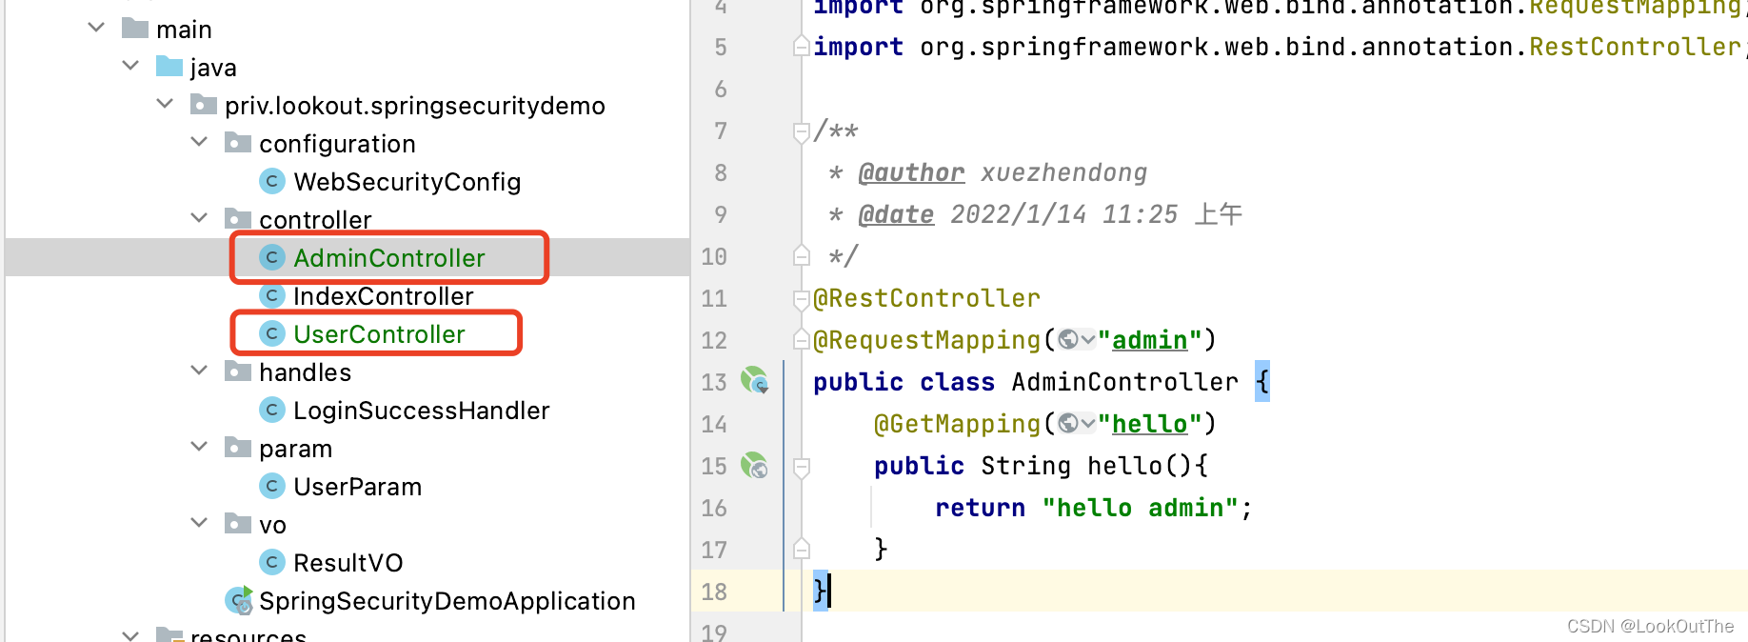1748x642 pixels.
Task: Toggle fold marker at @RequestMapping line 12
Action: (802, 339)
